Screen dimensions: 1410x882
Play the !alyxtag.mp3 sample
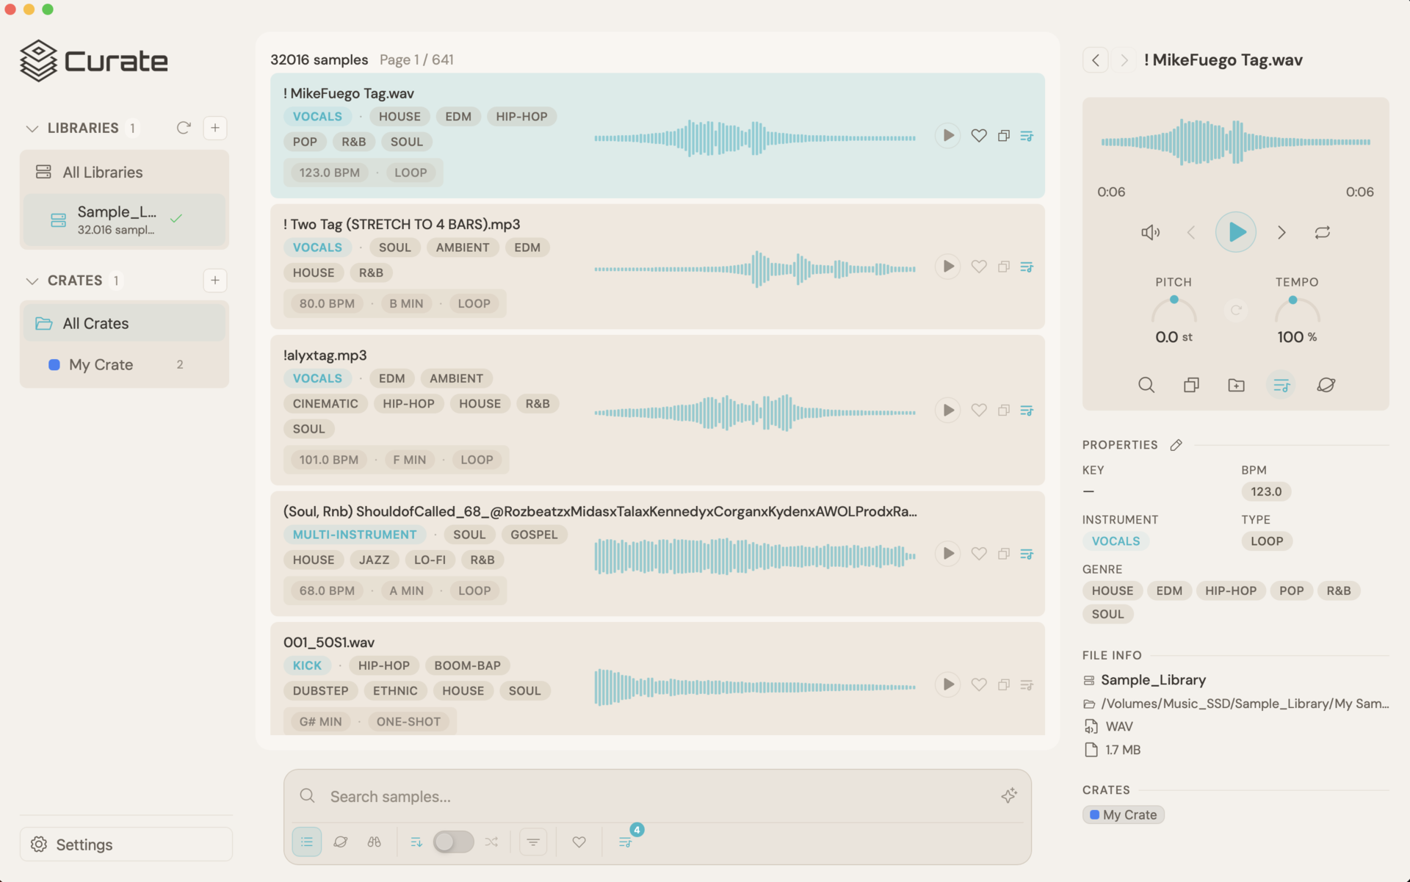coord(948,410)
